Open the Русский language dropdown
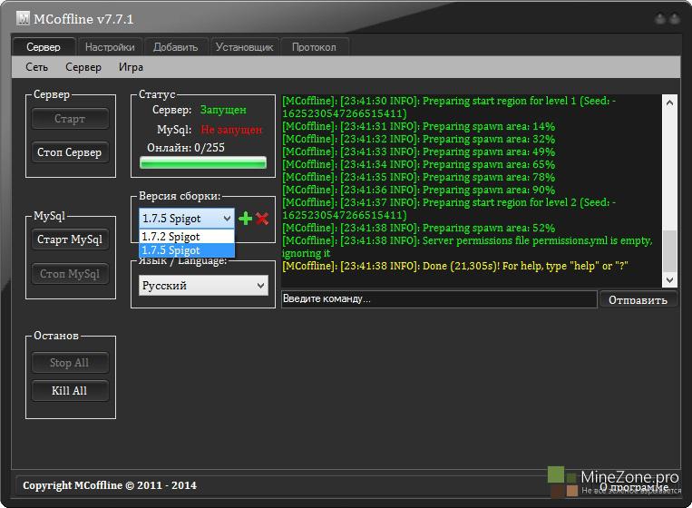The width and height of the screenshot is (692, 508). click(x=203, y=286)
